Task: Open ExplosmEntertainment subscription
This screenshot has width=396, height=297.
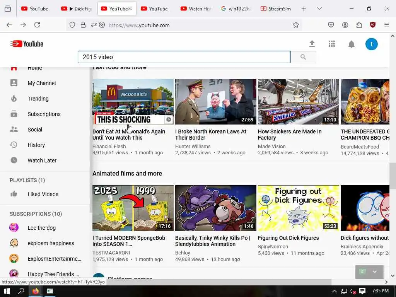Action: (54, 259)
